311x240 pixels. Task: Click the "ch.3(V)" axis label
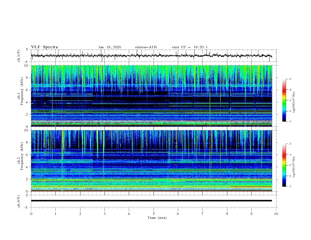[19, 201]
